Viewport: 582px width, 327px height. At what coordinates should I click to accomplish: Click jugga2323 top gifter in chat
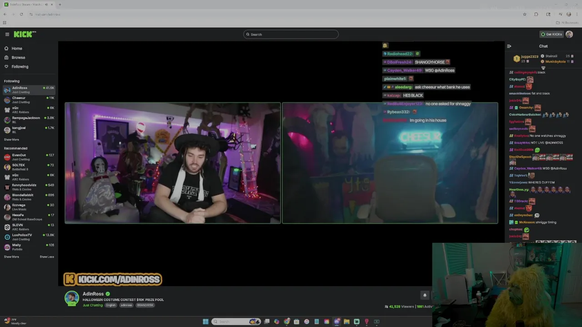pos(530,57)
